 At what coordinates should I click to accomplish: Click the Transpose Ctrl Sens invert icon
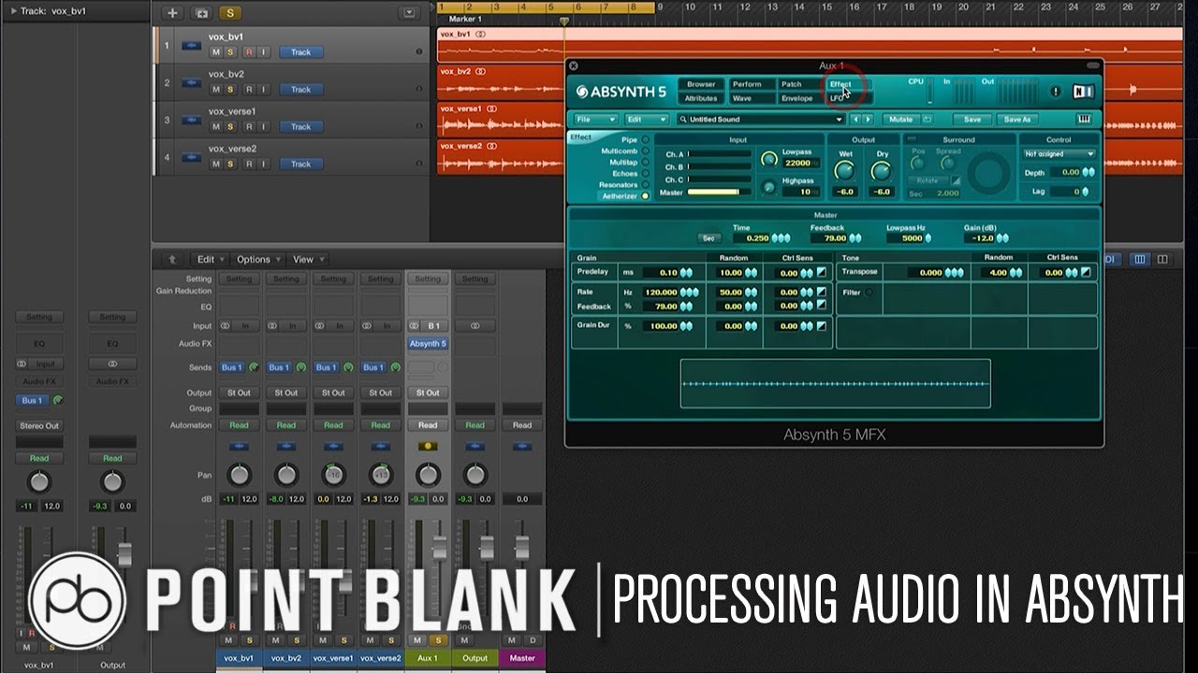[x=1086, y=273]
